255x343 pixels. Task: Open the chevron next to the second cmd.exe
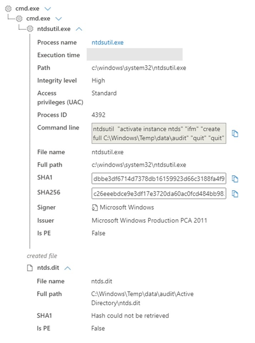pos(58,18)
